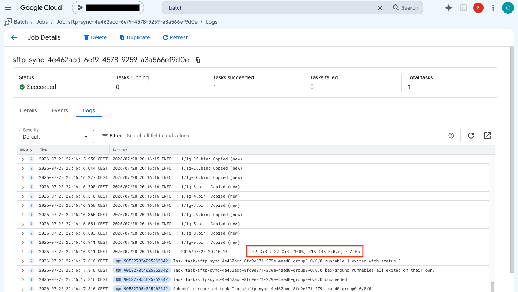Open the three-dot settings menu
Screen dimensions: 518x292
[x=493, y=8]
